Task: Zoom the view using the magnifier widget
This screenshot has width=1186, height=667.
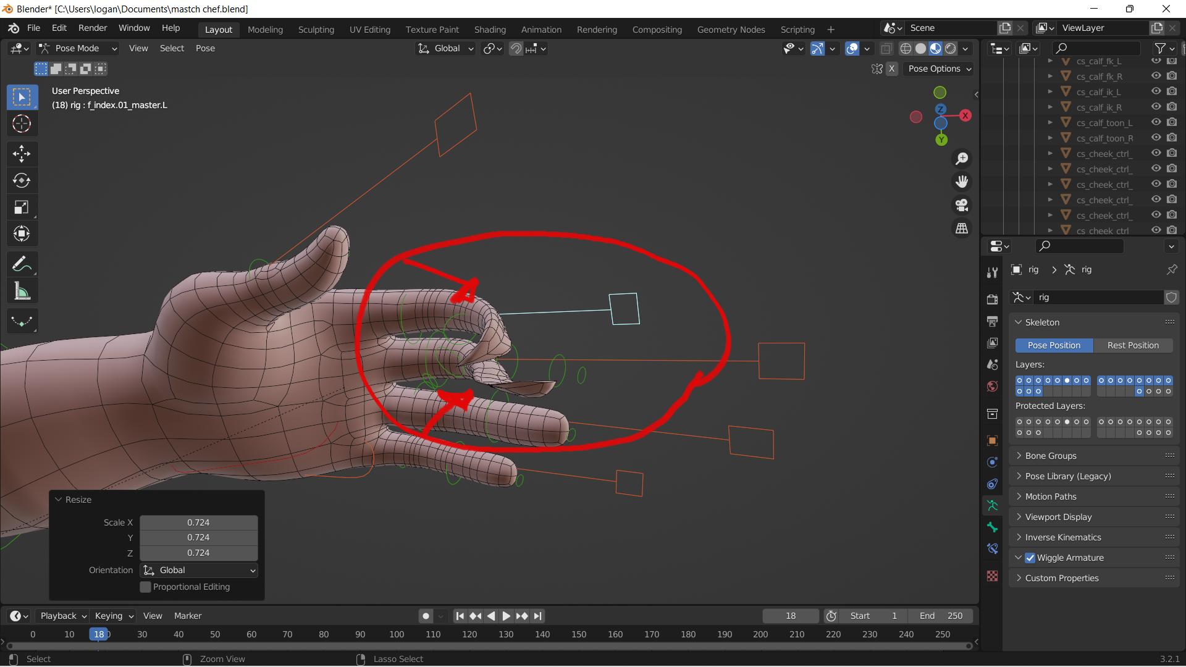Action: [962, 158]
